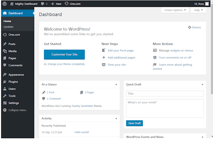The image size is (213, 160).
Task: Click the Quick Draft Title field
Action: (x=165, y=93)
